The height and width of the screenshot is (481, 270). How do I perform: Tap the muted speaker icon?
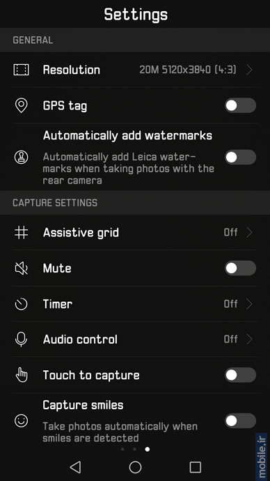coord(21,268)
